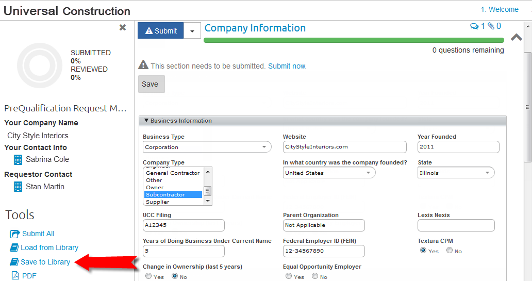Click Submit All in Tools
This screenshot has height=281, width=532.
[x=38, y=234]
